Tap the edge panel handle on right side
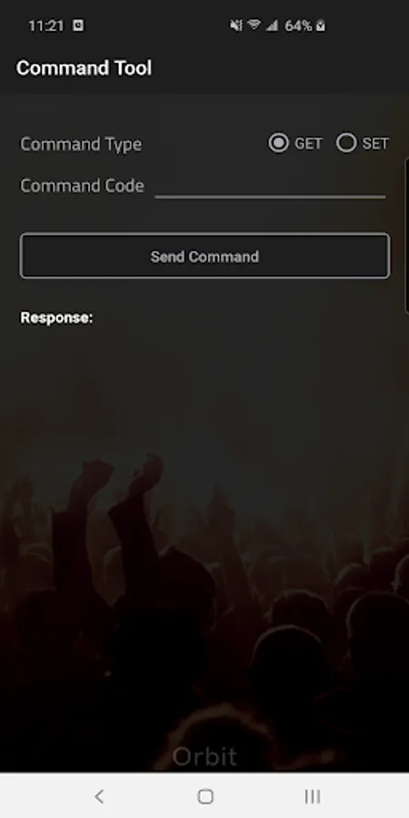Image resolution: width=409 pixels, height=818 pixels. [x=406, y=234]
